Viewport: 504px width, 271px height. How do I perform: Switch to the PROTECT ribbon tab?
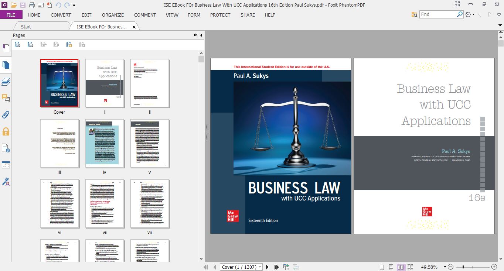click(x=220, y=15)
